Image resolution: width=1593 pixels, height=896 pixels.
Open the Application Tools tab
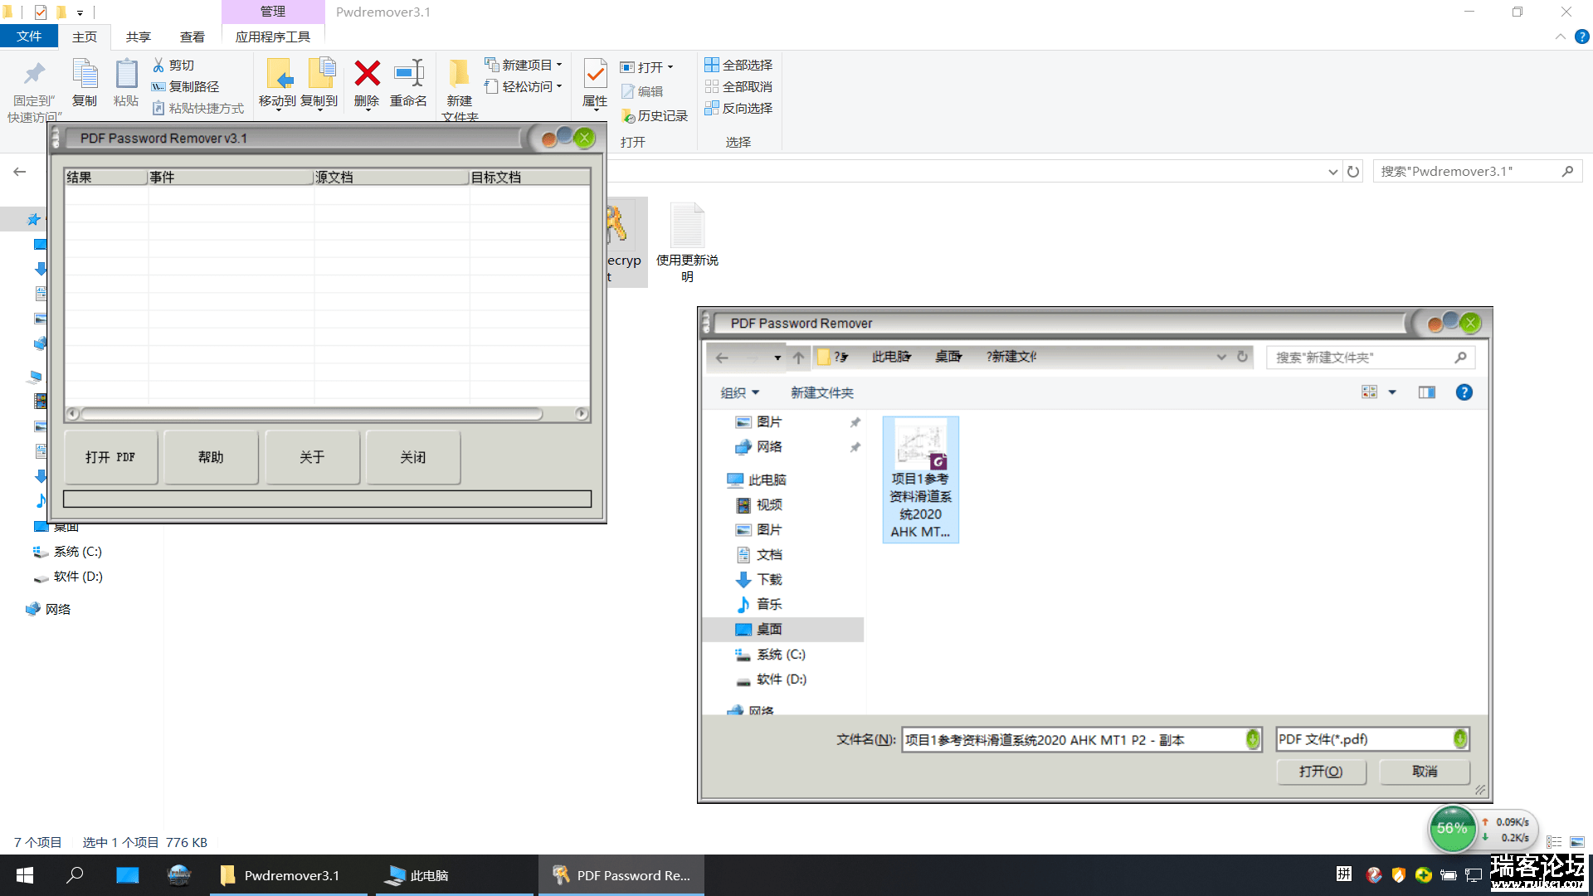(x=273, y=37)
